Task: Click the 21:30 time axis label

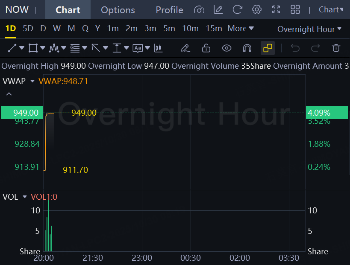Action: click(93, 258)
